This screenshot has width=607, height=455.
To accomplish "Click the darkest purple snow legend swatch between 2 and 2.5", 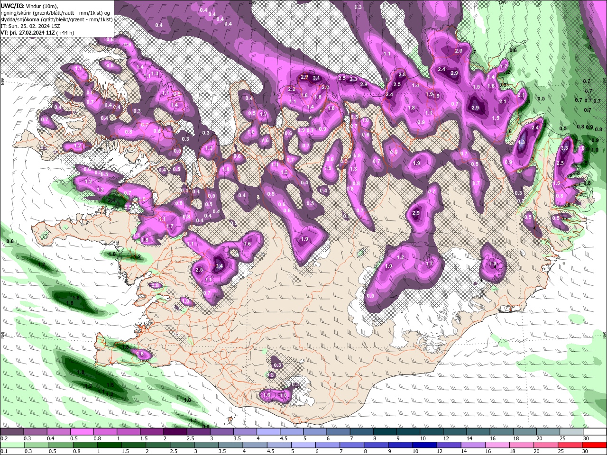I will point(175,431).
